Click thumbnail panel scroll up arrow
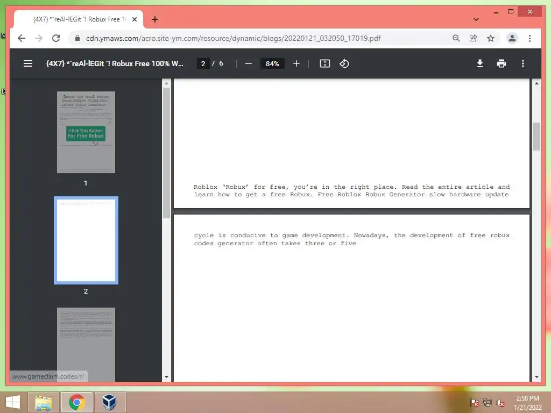This screenshot has height=413, width=551. (166, 83)
